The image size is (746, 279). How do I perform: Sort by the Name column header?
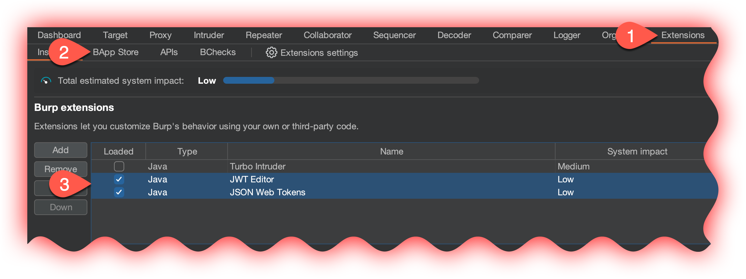(x=392, y=151)
